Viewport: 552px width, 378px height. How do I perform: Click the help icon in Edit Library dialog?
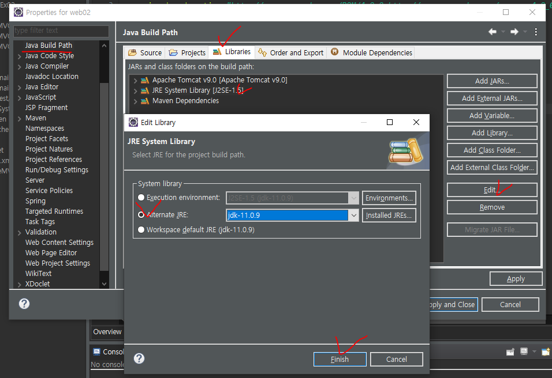tap(139, 358)
